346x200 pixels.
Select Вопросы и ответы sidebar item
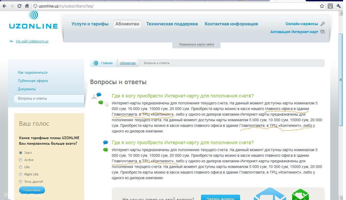click(x=49, y=98)
